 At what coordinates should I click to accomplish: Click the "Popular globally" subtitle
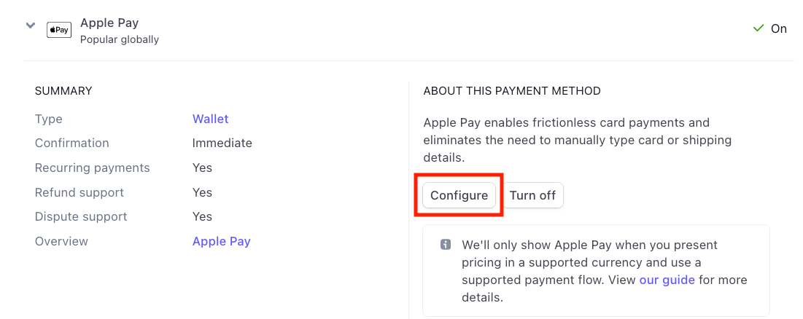coord(120,39)
